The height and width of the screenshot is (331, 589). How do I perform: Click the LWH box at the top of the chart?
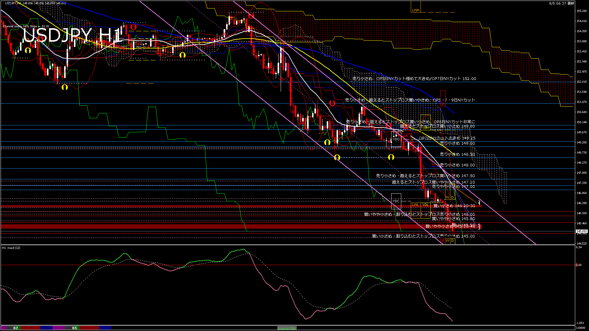click(x=416, y=10)
